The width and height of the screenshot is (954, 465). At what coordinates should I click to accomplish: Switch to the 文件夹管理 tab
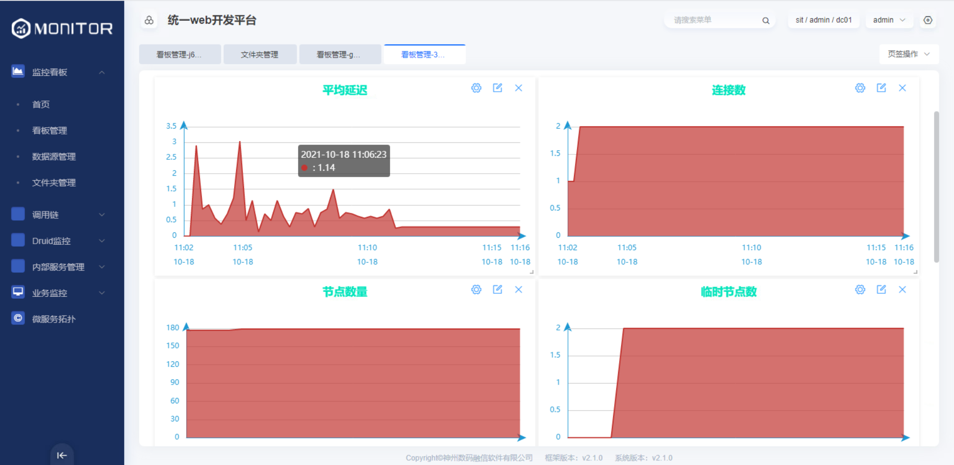click(260, 55)
